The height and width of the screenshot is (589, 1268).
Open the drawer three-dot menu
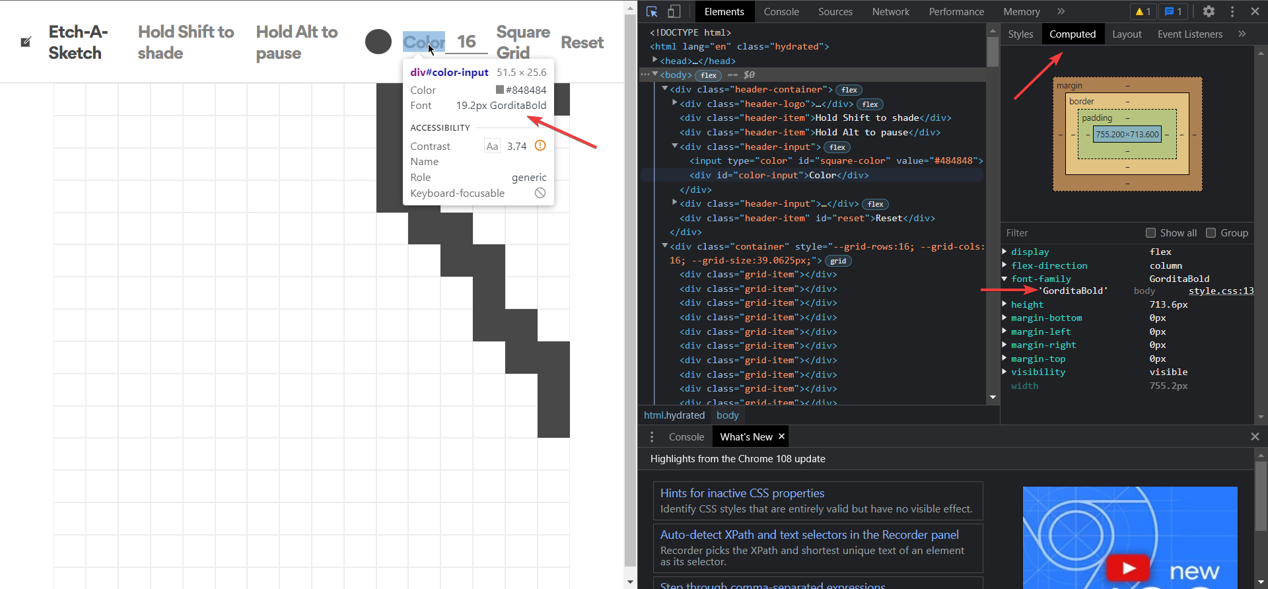pos(652,436)
